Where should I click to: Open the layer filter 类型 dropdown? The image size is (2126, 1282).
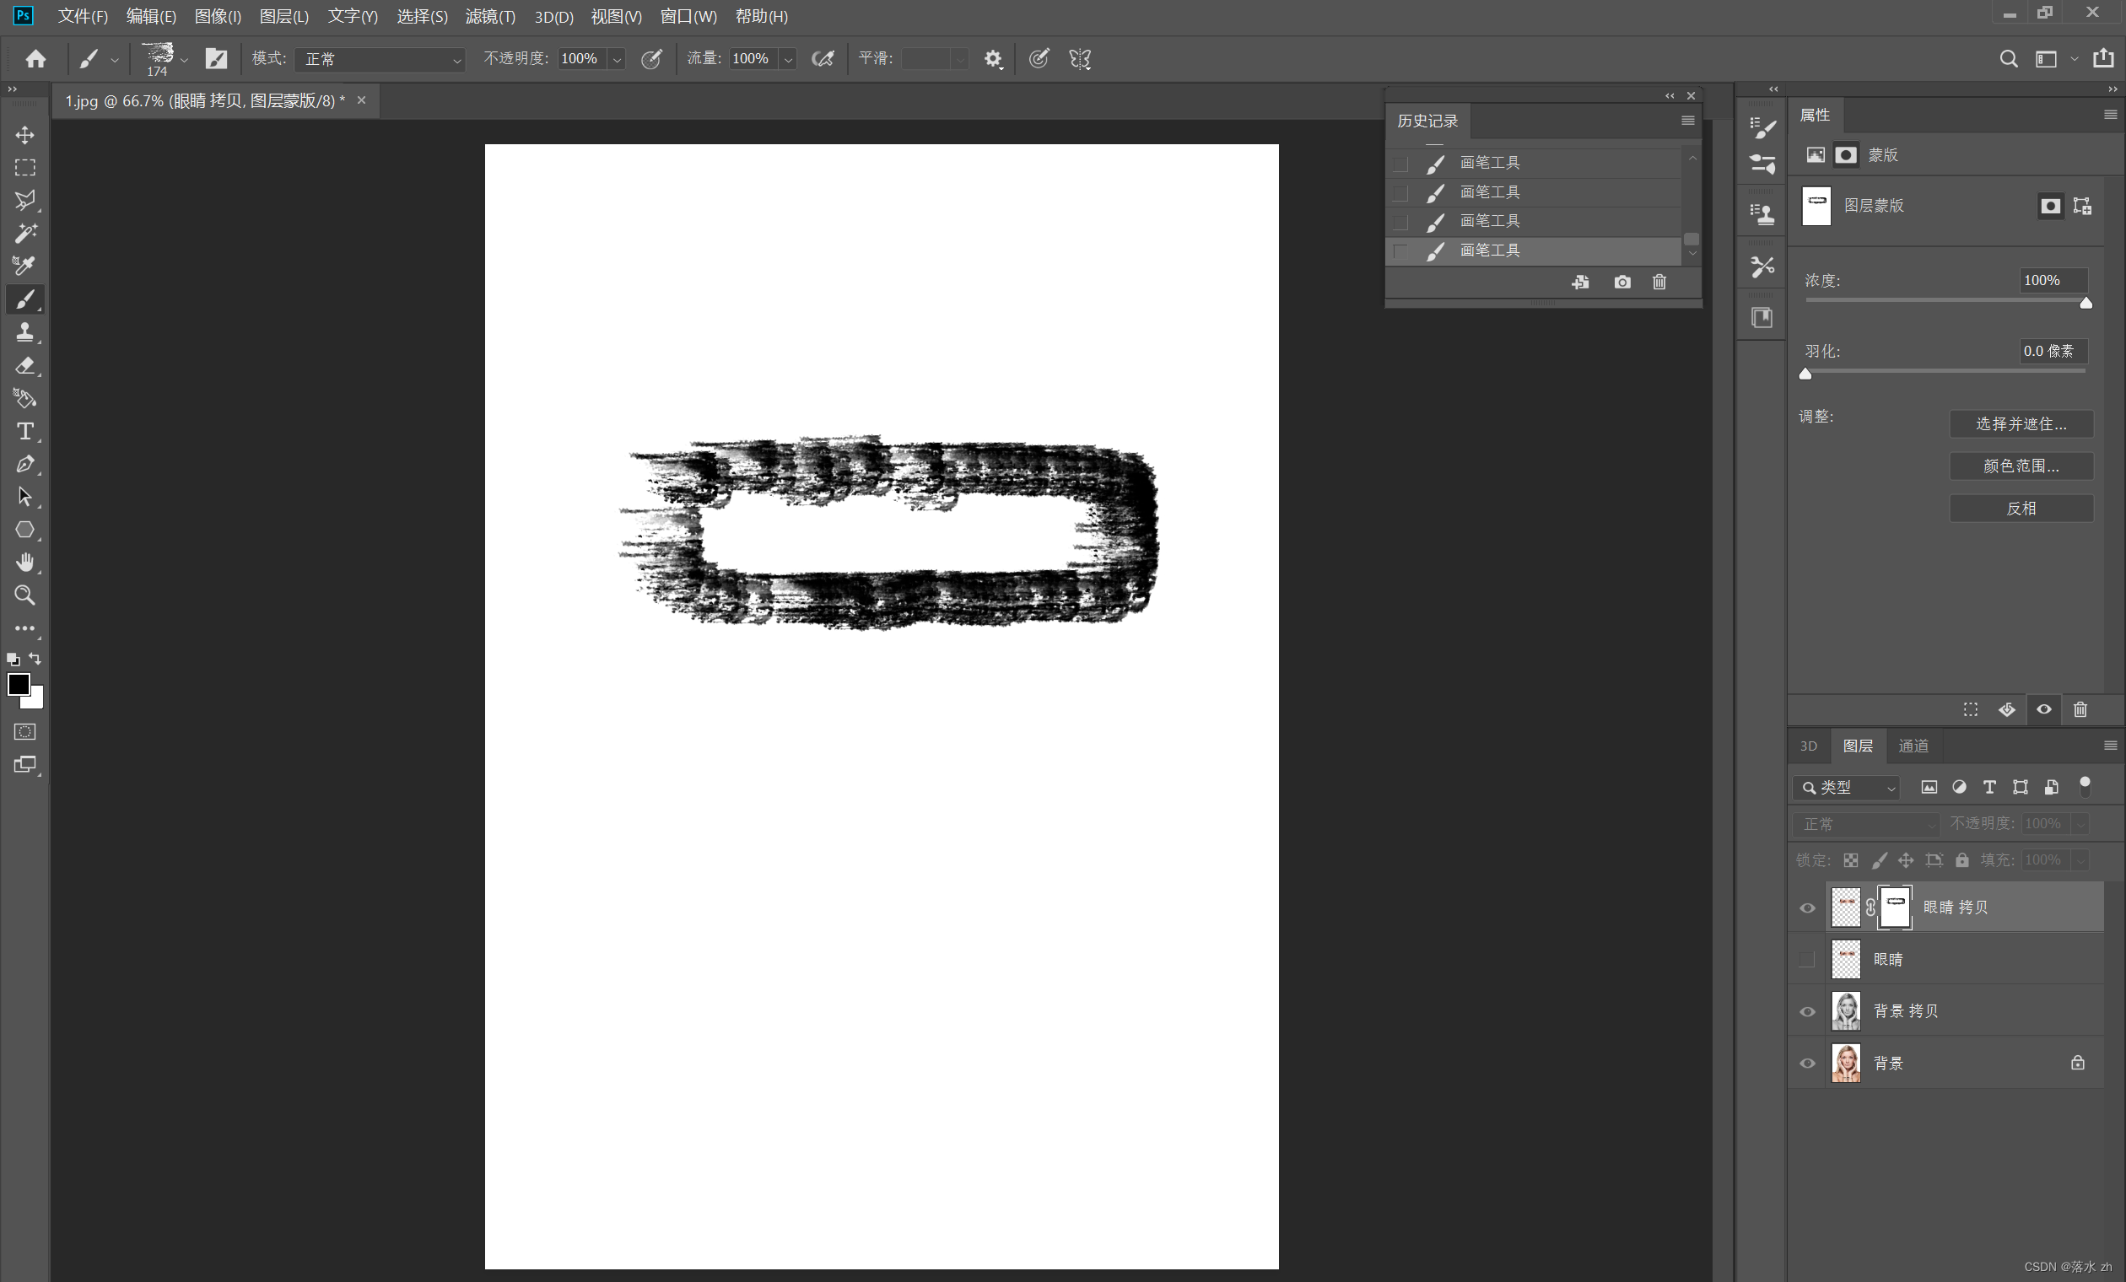1847,788
